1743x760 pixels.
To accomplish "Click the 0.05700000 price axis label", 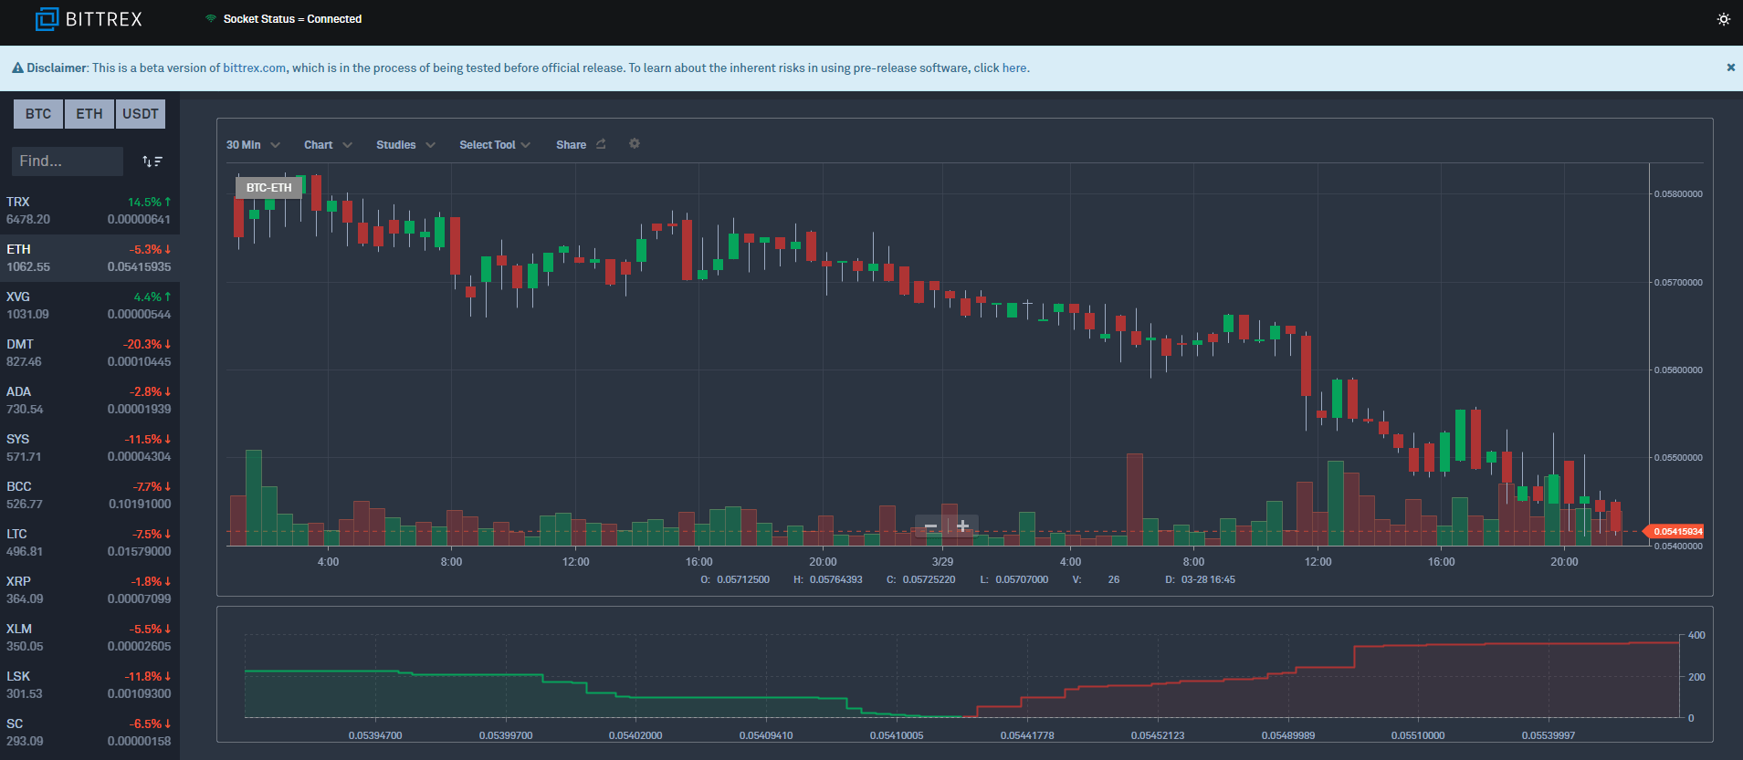I will click(x=1678, y=283).
